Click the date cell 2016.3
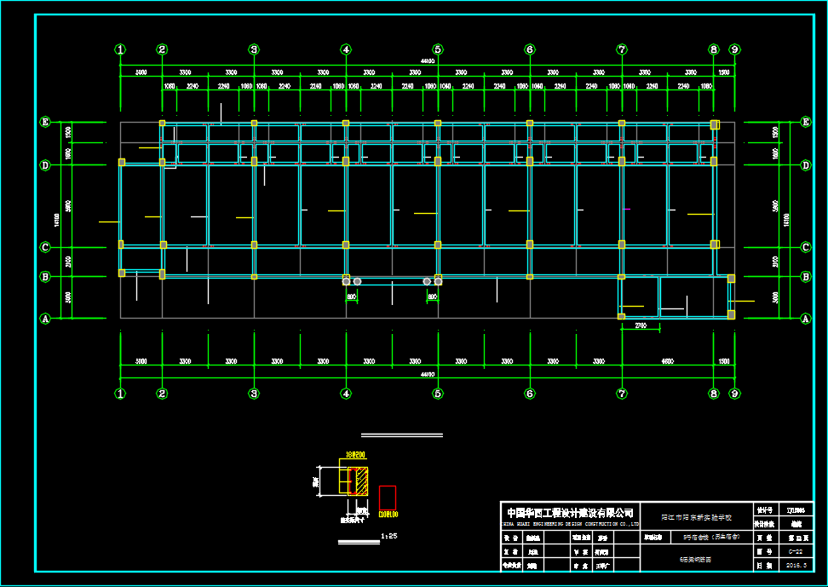 pyautogui.click(x=796, y=565)
